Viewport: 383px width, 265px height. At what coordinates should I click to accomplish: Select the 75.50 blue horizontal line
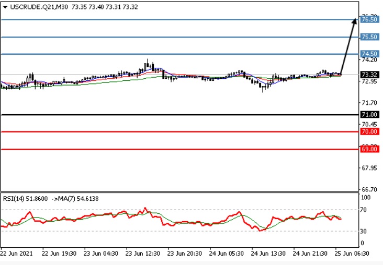tap(180, 37)
